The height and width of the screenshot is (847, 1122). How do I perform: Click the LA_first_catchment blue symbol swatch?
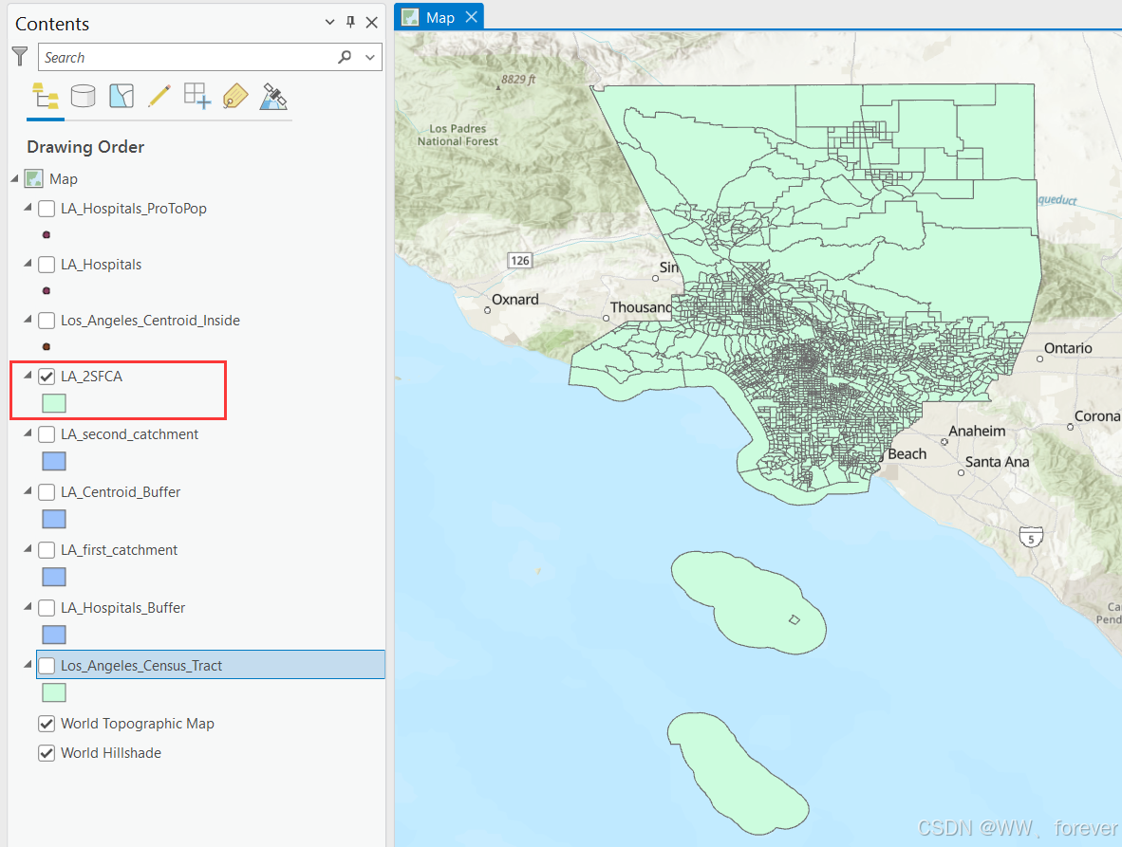(53, 577)
